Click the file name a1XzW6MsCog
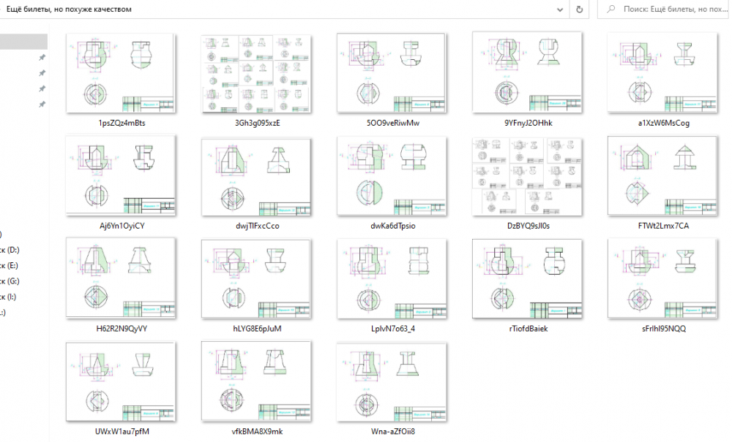732x442 pixels. (664, 123)
